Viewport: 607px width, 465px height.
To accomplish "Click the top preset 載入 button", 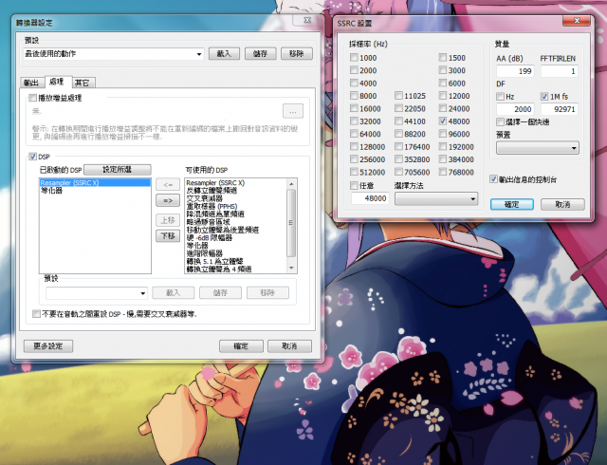I will [224, 54].
